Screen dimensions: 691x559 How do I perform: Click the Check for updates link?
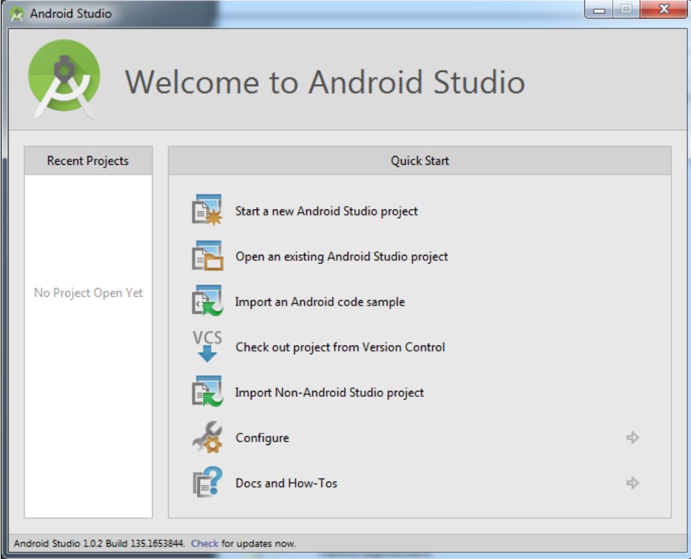click(205, 543)
